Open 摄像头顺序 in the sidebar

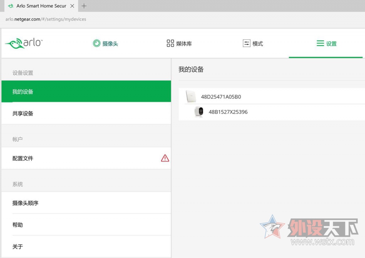(x=86, y=203)
